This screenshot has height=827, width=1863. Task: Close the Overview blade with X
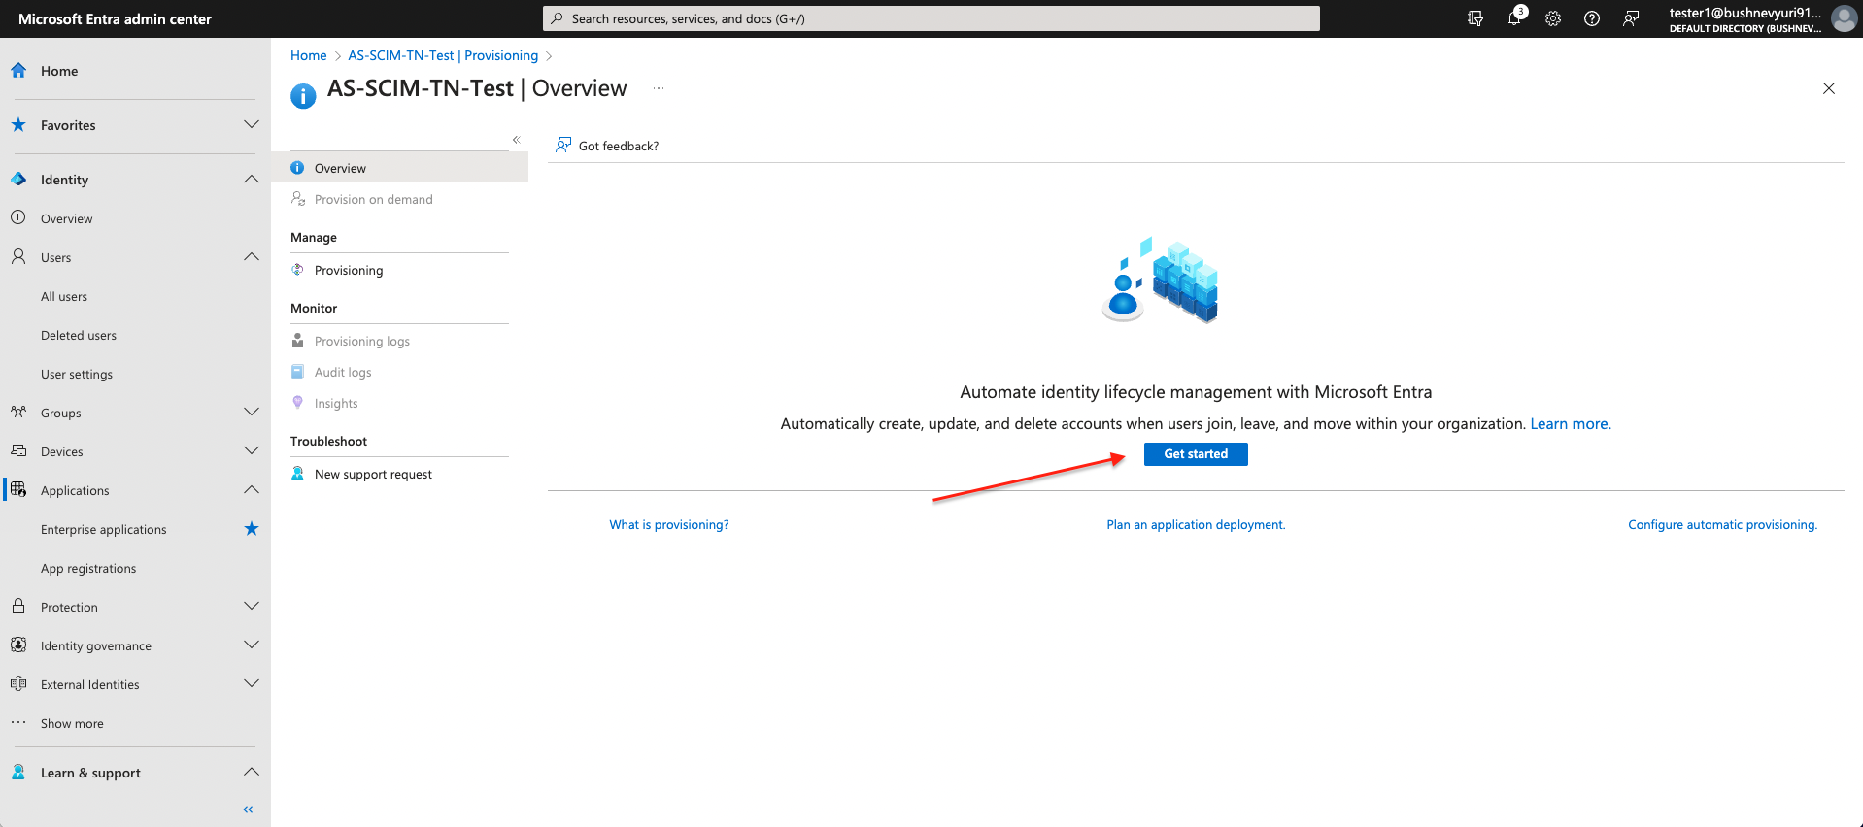(x=1829, y=88)
